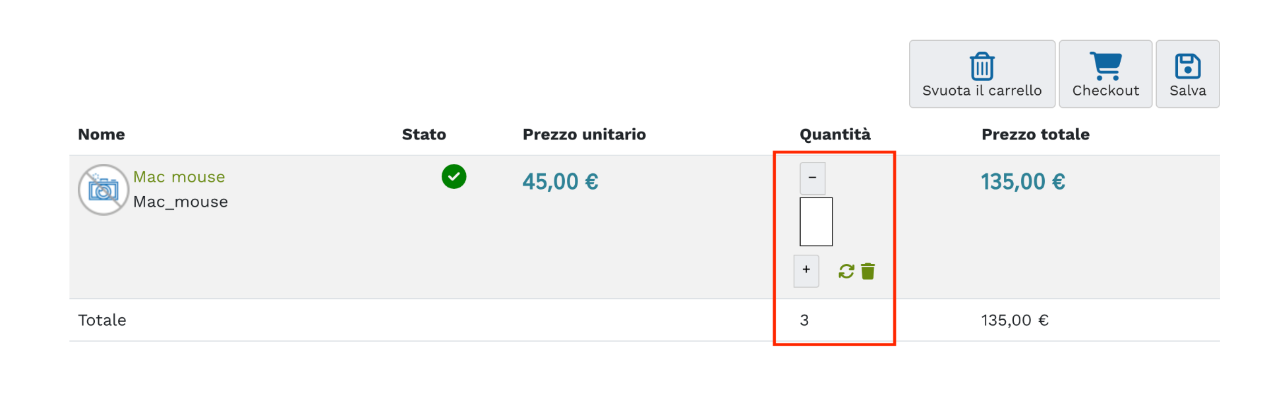Click the Quantità column header
Viewport: 1265px width, 416px height.
[835, 134]
